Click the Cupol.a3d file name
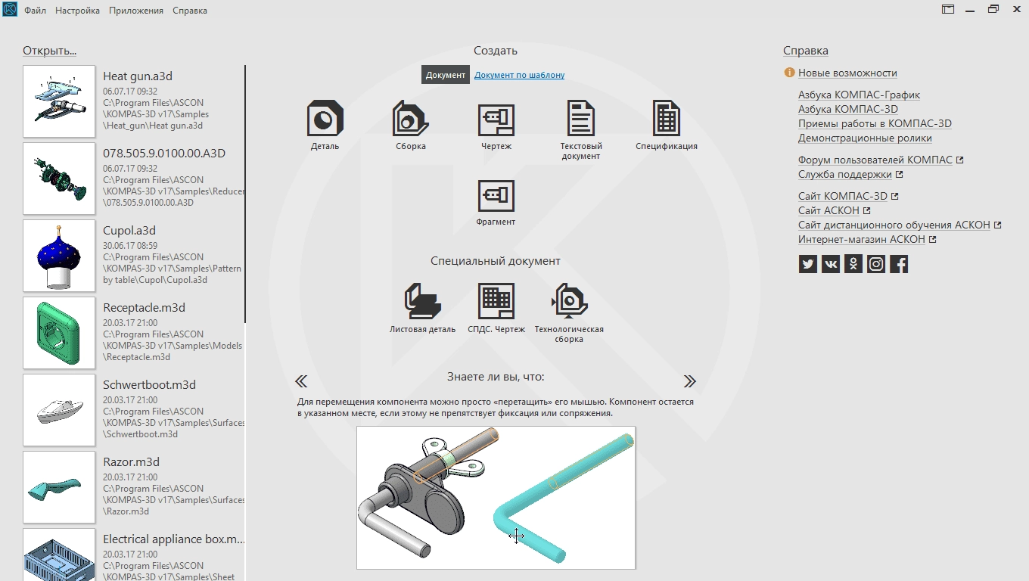Viewport: 1029px width, 581px height. [129, 231]
